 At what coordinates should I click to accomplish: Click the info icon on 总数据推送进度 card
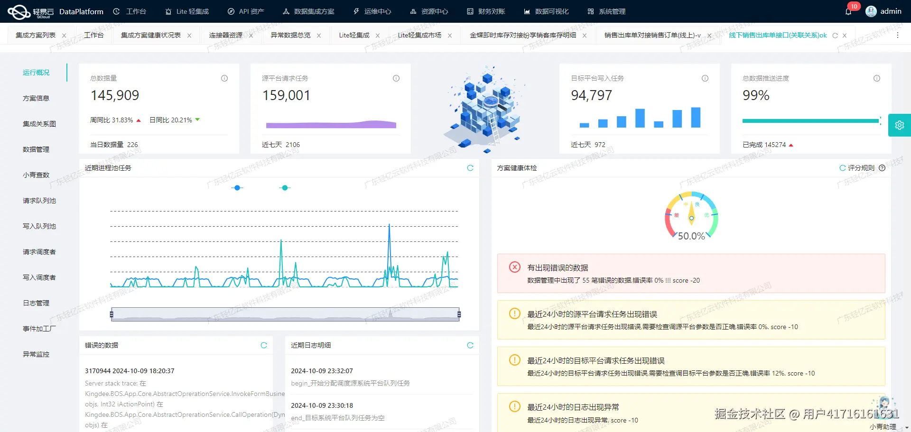pos(876,78)
